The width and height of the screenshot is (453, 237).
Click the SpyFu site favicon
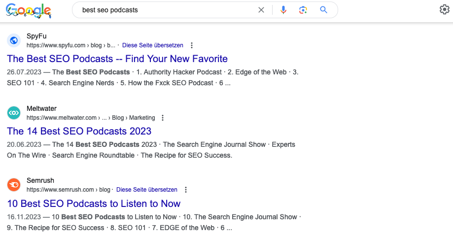pyautogui.click(x=14, y=40)
